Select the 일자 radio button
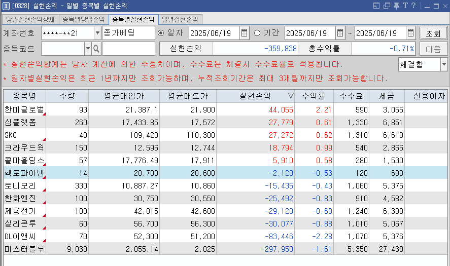 (x=161, y=33)
